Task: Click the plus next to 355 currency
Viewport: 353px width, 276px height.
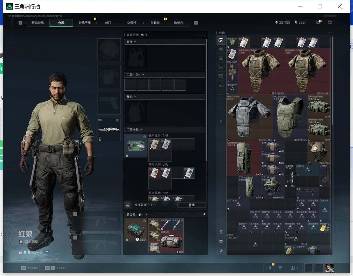Action: pos(307,22)
